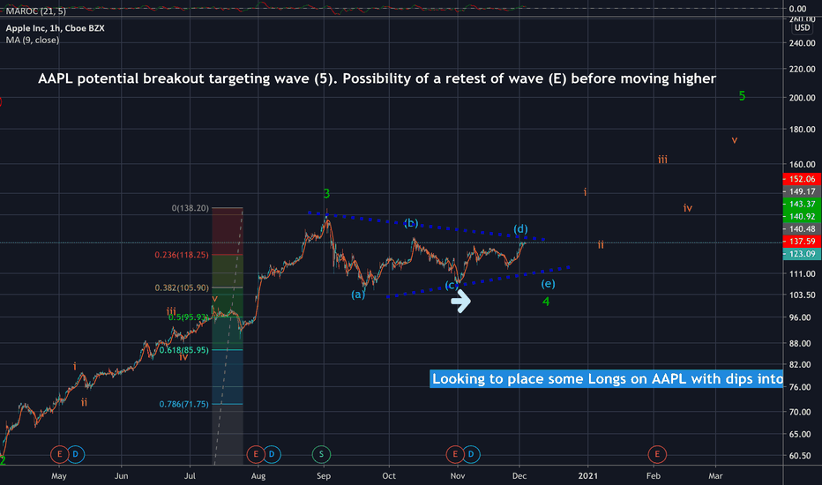Click the USD currency label on price axis
Viewport: 822px width, 485px height.
coord(802,28)
